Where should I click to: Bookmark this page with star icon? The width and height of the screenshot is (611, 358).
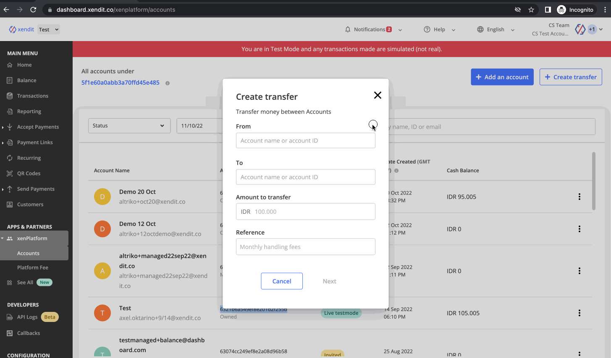click(531, 10)
